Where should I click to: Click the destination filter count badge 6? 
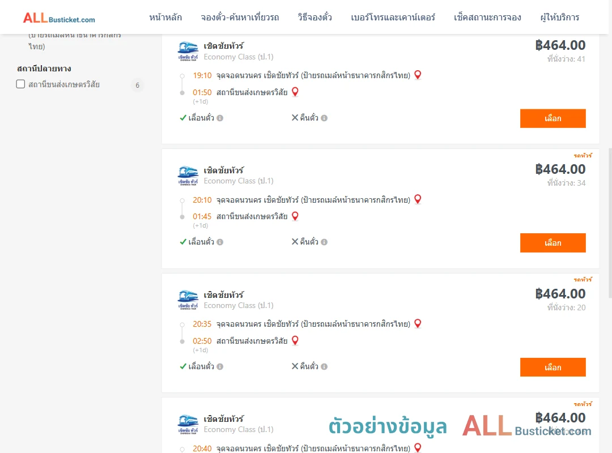pyautogui.click(x=137, y=85)
